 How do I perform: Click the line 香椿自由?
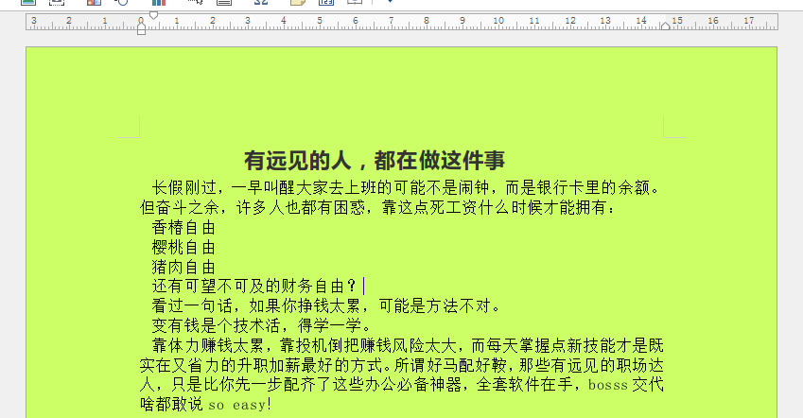click(x=183, y=227)
